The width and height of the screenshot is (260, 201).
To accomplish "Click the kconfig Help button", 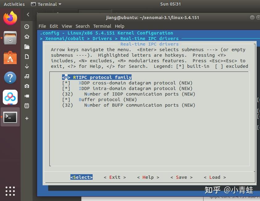I will 148,177.
